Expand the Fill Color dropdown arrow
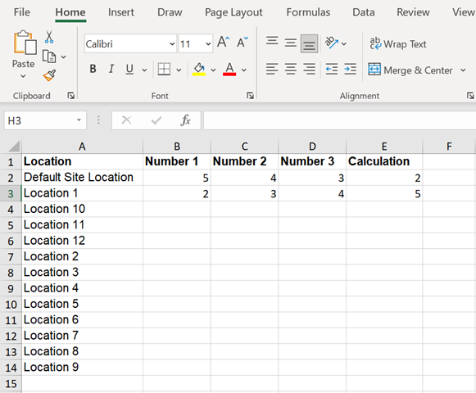The height and width of the screenshot is (393, 476). tap(213, 70)
